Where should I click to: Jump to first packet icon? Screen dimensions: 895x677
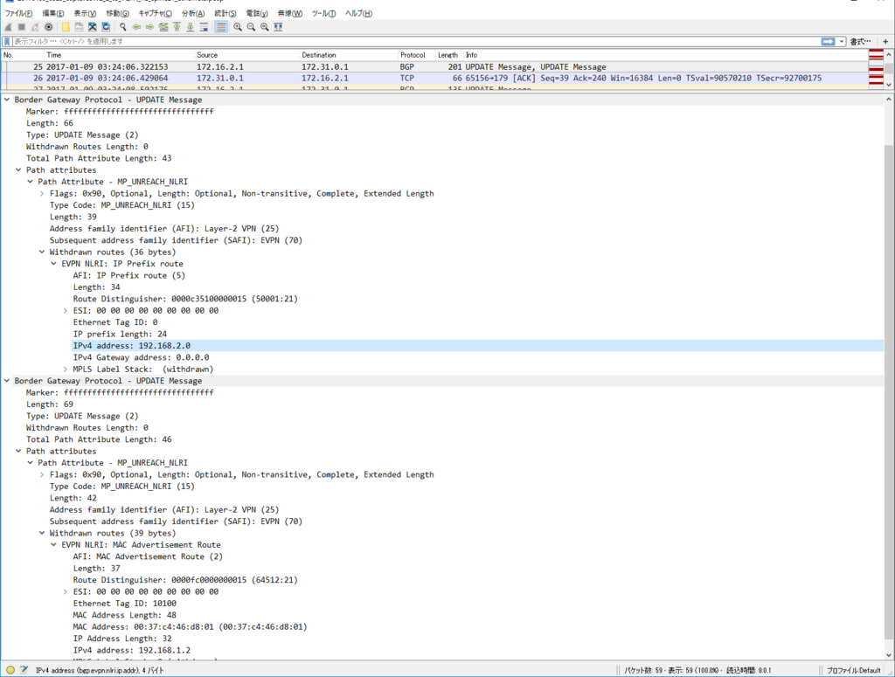[x=177, y=27]
